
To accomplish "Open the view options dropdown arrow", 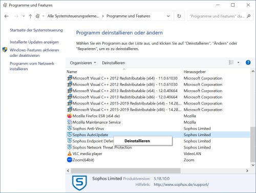I will pos(238,62).
